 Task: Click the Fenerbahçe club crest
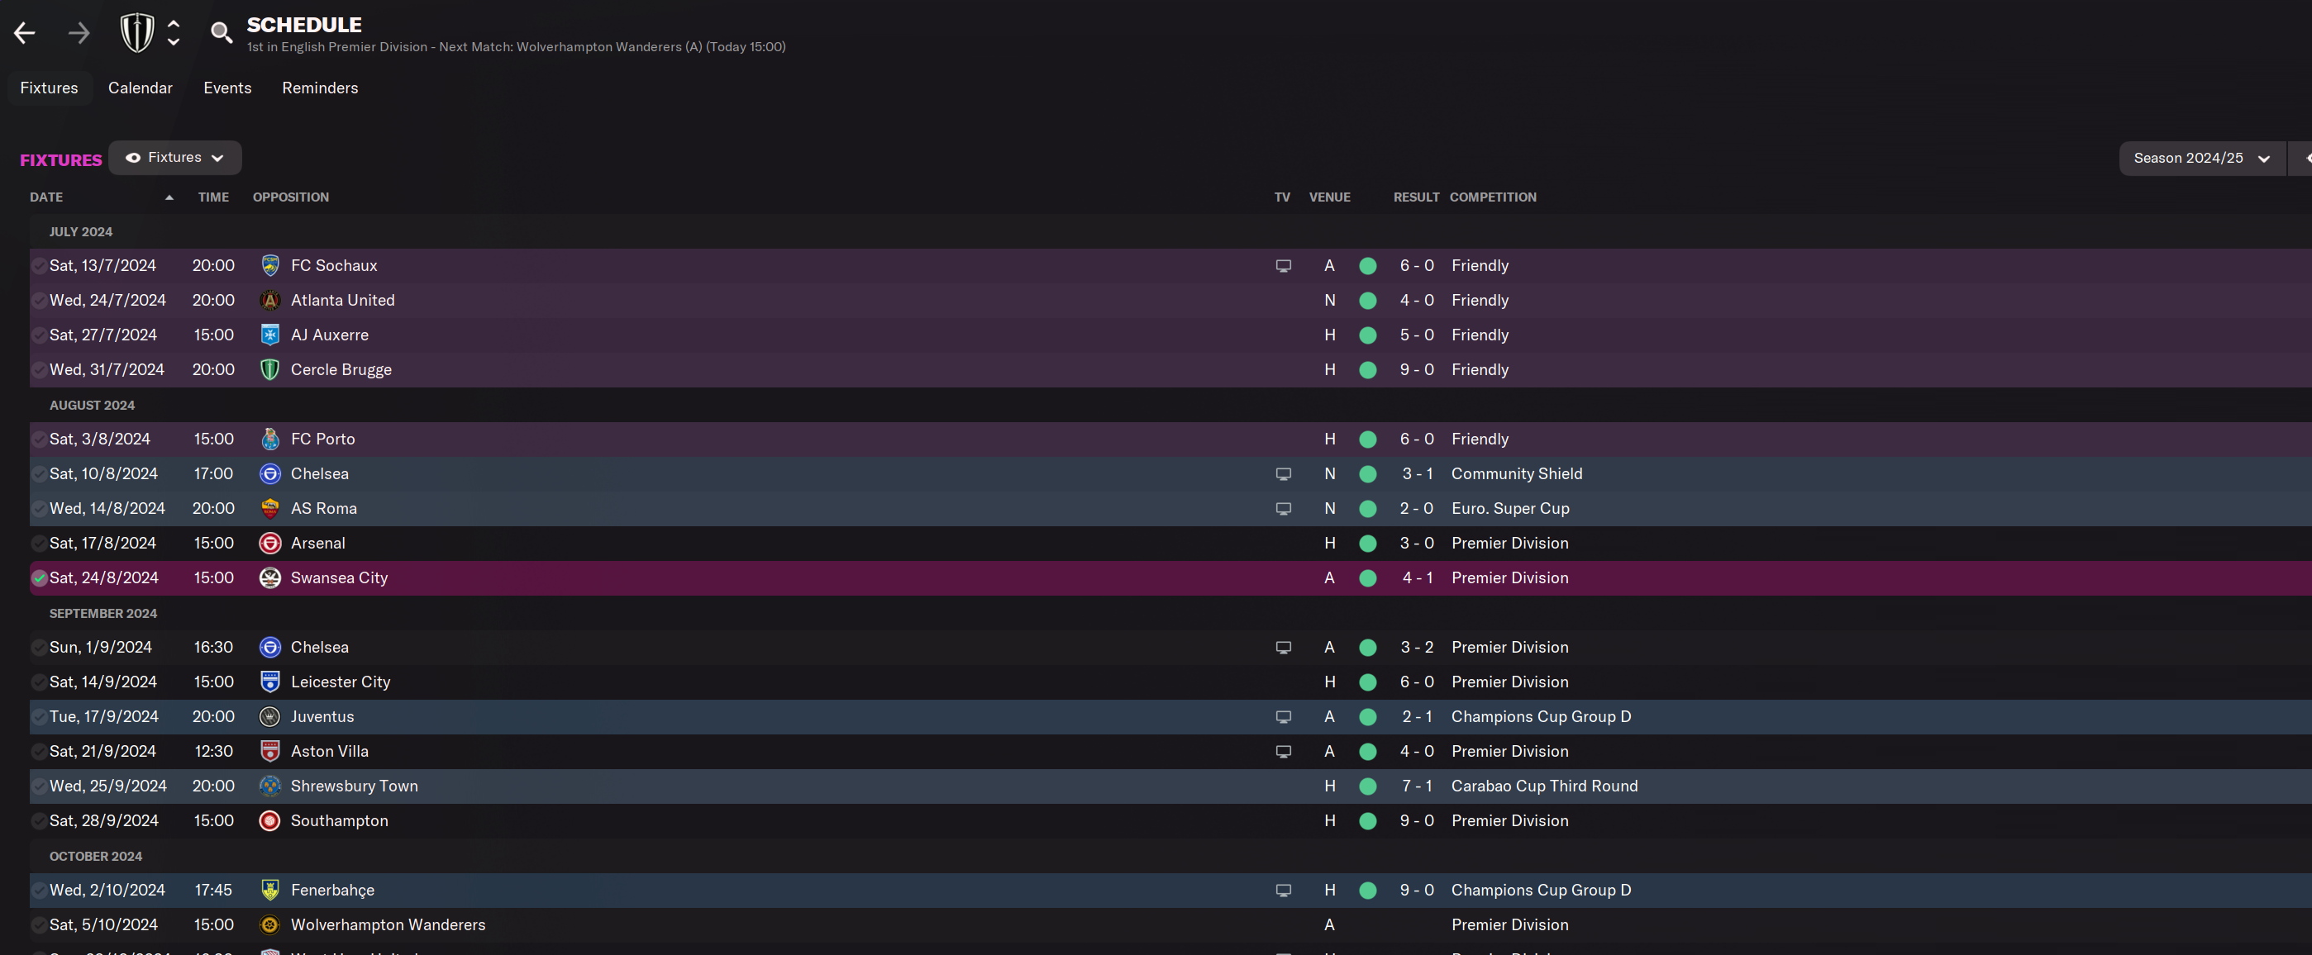[270, 890]
